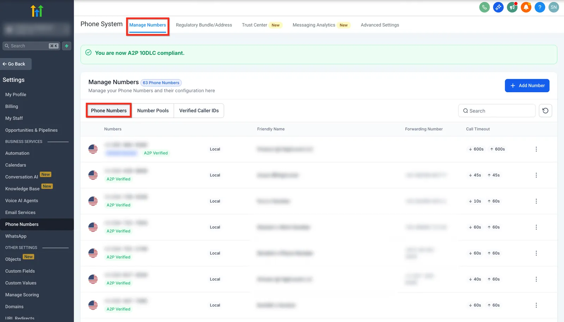Select Phone Numbers in the sidebar
564x322 pixels.
[x=22, y=224]
